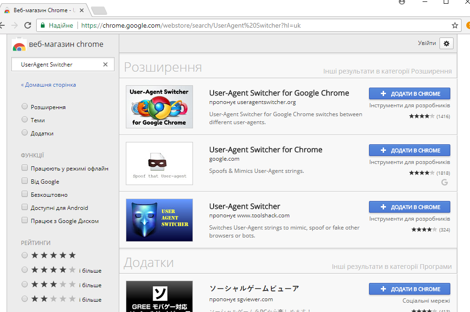
Task: Click the Chrome Web Store logo
Action: 19,45
